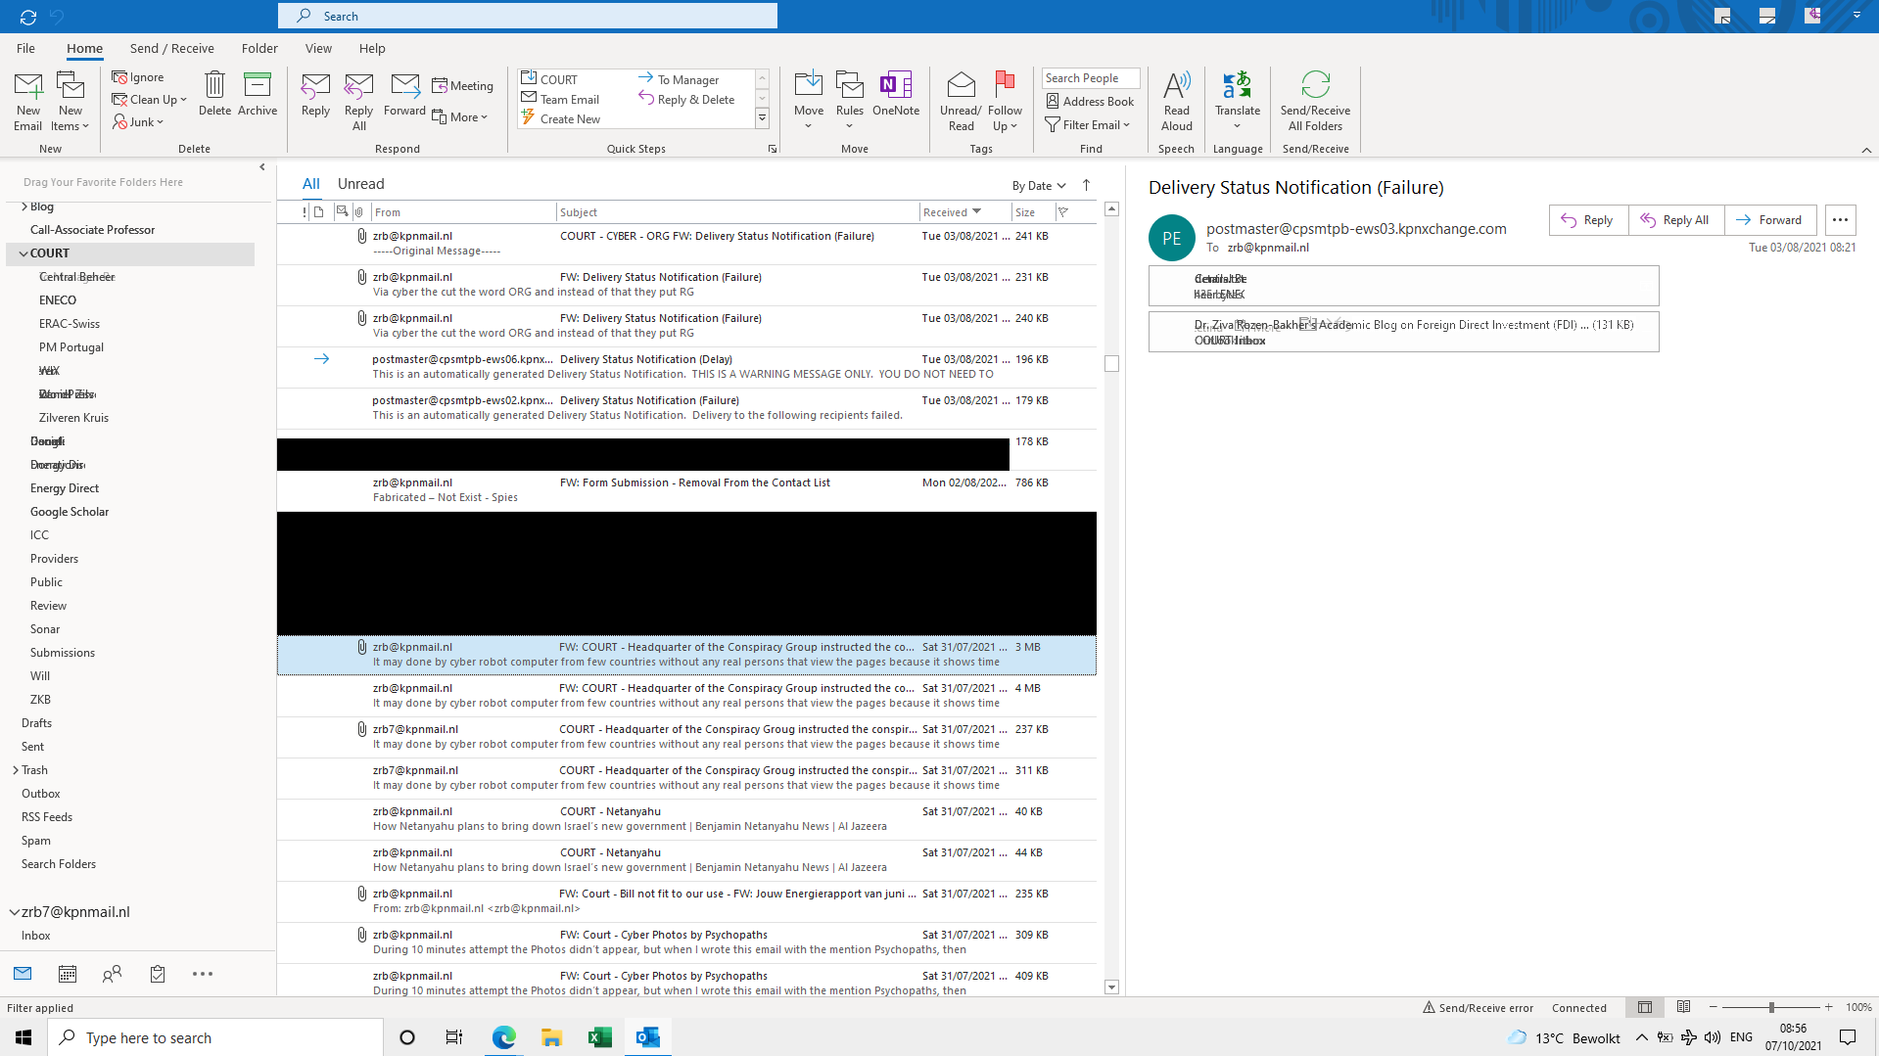This screenshot has width=1879, height=1056.
Task: Collapse zrb7@kpnmail.nl account
Action: click(x=15, y=912)
